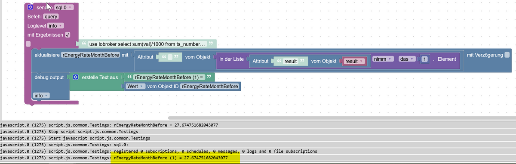
Task: Click the horizontal workspace scrollbar
Action: tap(342, 118)
